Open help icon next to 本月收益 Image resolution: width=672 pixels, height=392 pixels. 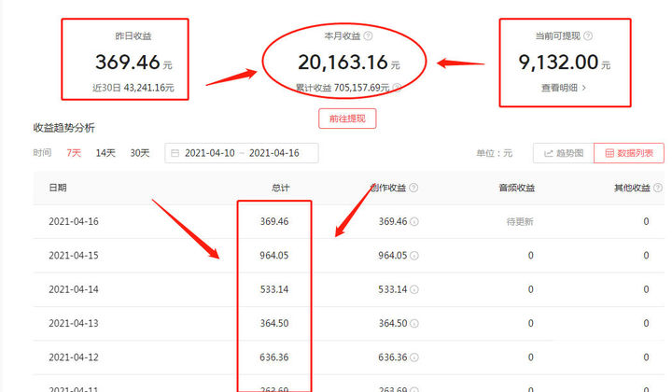[x=368, y=36]
